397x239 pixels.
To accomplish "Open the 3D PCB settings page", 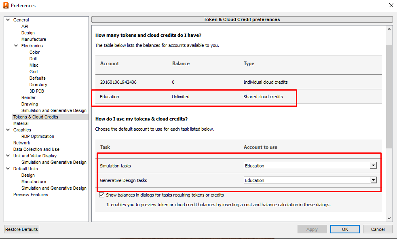I will (36, 91).
